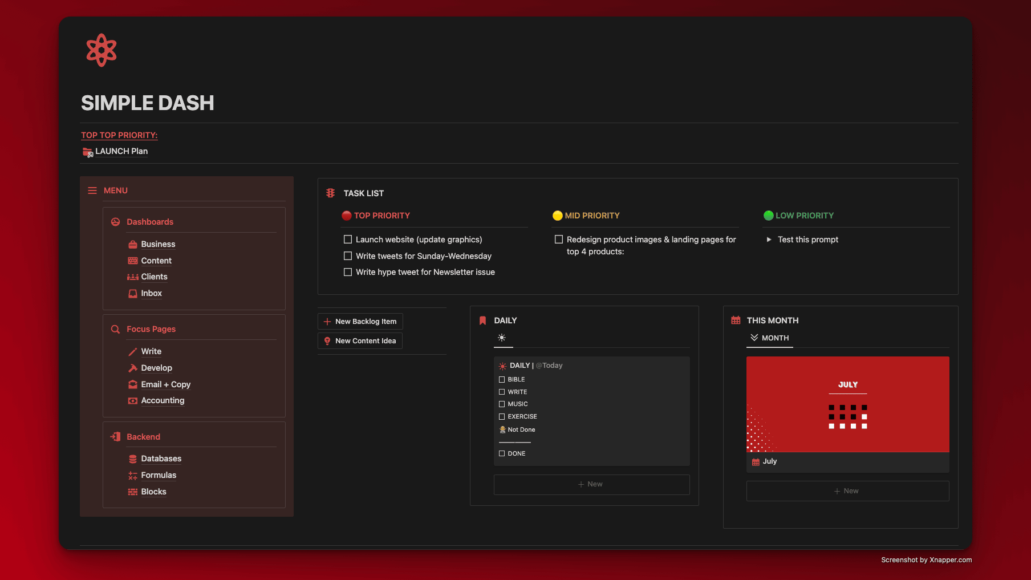Click the plus icon on New Backlog Item

pyautogui.click(x=327, y=322)
